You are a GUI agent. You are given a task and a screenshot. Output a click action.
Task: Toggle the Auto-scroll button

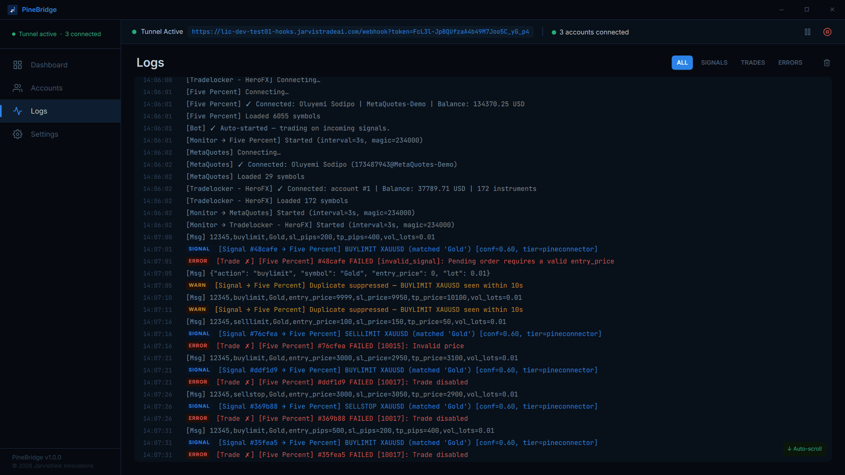tap(805, 449)
